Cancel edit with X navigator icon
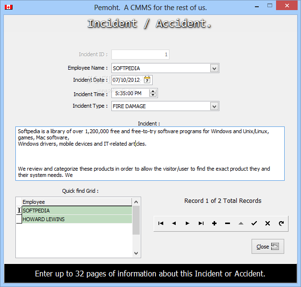The image size is (301, 287). (267, 224)
